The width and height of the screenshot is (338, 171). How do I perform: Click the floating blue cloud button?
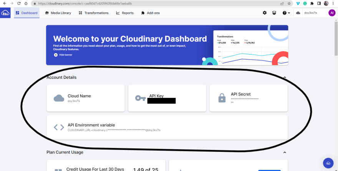tap(328, 163)
